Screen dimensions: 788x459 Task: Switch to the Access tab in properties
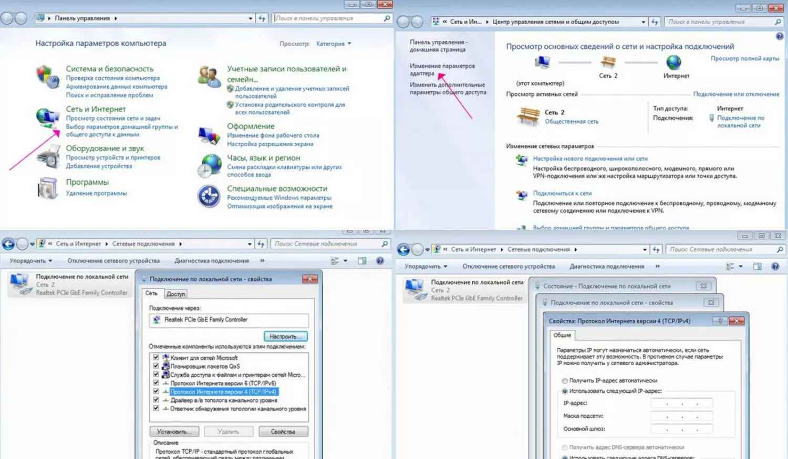click(175, 294)
